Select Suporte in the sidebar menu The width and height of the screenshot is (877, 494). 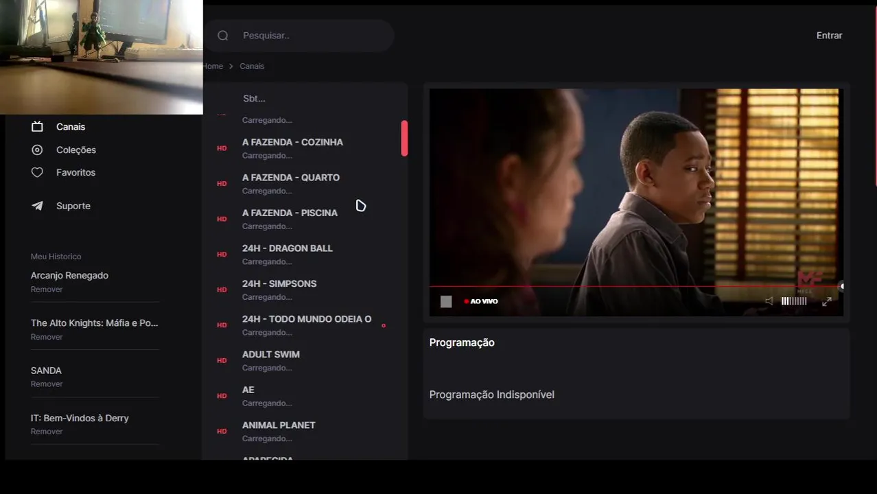click(x=73, y=206)
